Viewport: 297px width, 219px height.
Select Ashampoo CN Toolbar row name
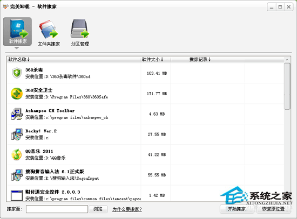click(50, 111)
